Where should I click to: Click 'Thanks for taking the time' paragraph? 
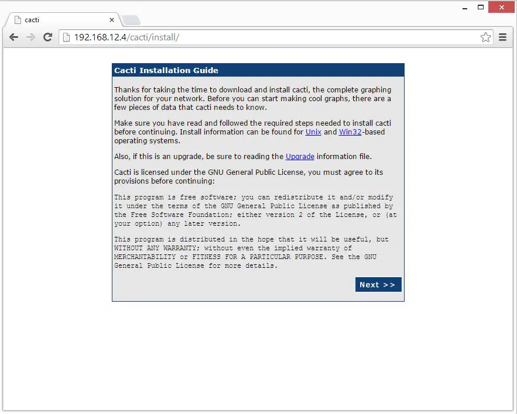pyautogui.click(x=252, y=98)
